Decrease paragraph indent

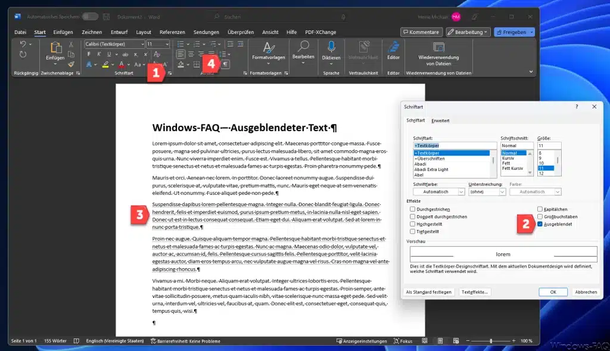(x=231, y=44)
